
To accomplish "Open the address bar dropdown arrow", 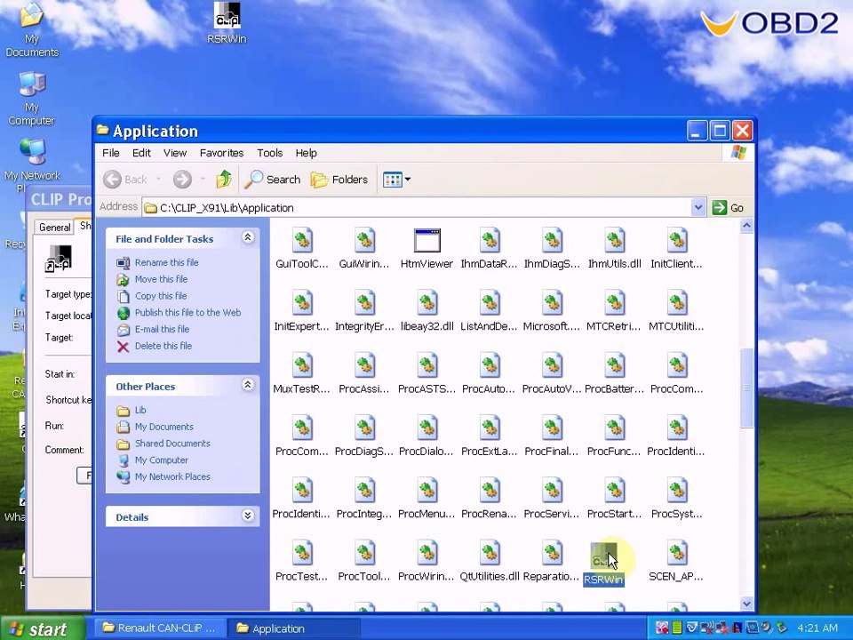I will (x=698, y=207).
